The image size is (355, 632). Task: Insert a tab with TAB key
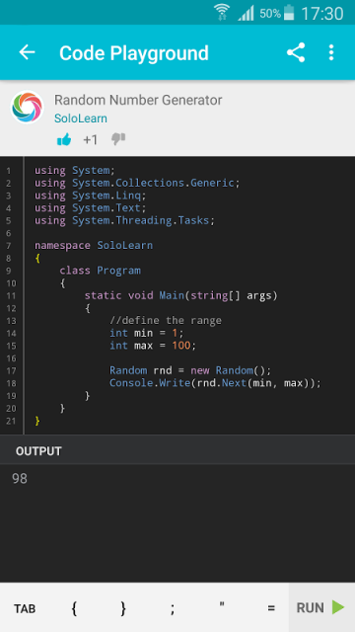[x=25, y=608]
